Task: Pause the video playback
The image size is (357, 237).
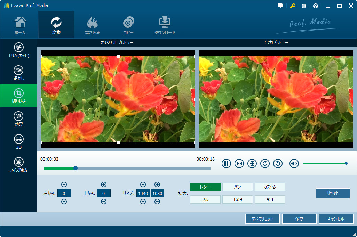Action: tap(226, 163)
